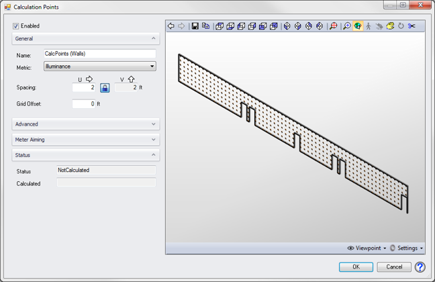The height and width of the screenshot is (282, 435).
Task: Click the help question mark icon
Action: tap(420, 267)
